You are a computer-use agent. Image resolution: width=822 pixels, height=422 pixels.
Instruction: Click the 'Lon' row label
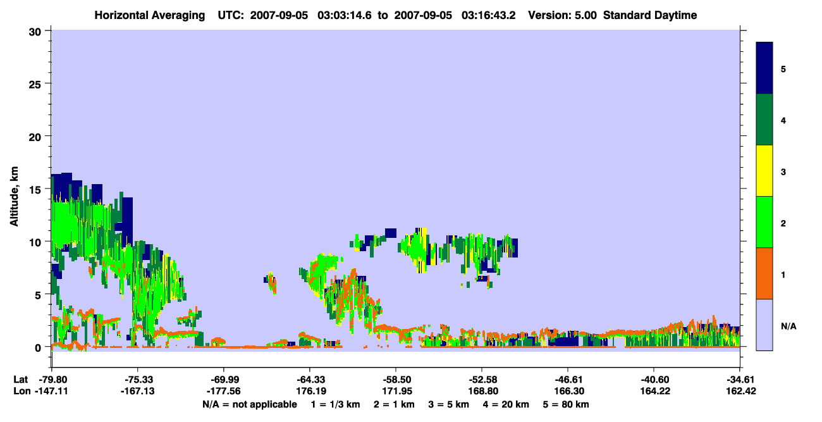[x=21, y=391]
